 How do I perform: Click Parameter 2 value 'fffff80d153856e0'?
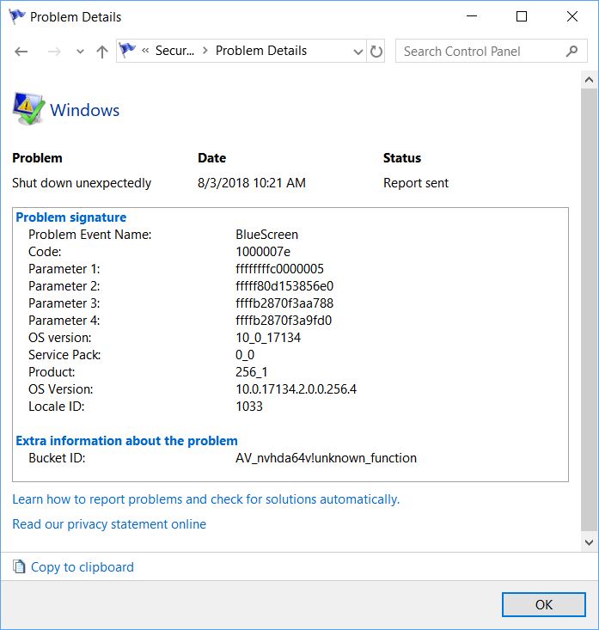(x=284, y=286)
